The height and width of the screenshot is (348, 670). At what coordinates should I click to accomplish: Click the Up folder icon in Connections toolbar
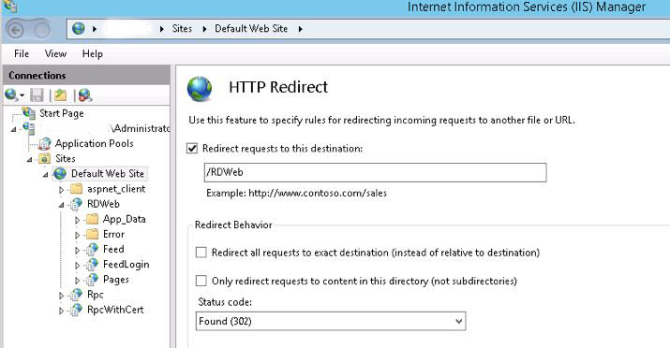[x=60, y=95]
